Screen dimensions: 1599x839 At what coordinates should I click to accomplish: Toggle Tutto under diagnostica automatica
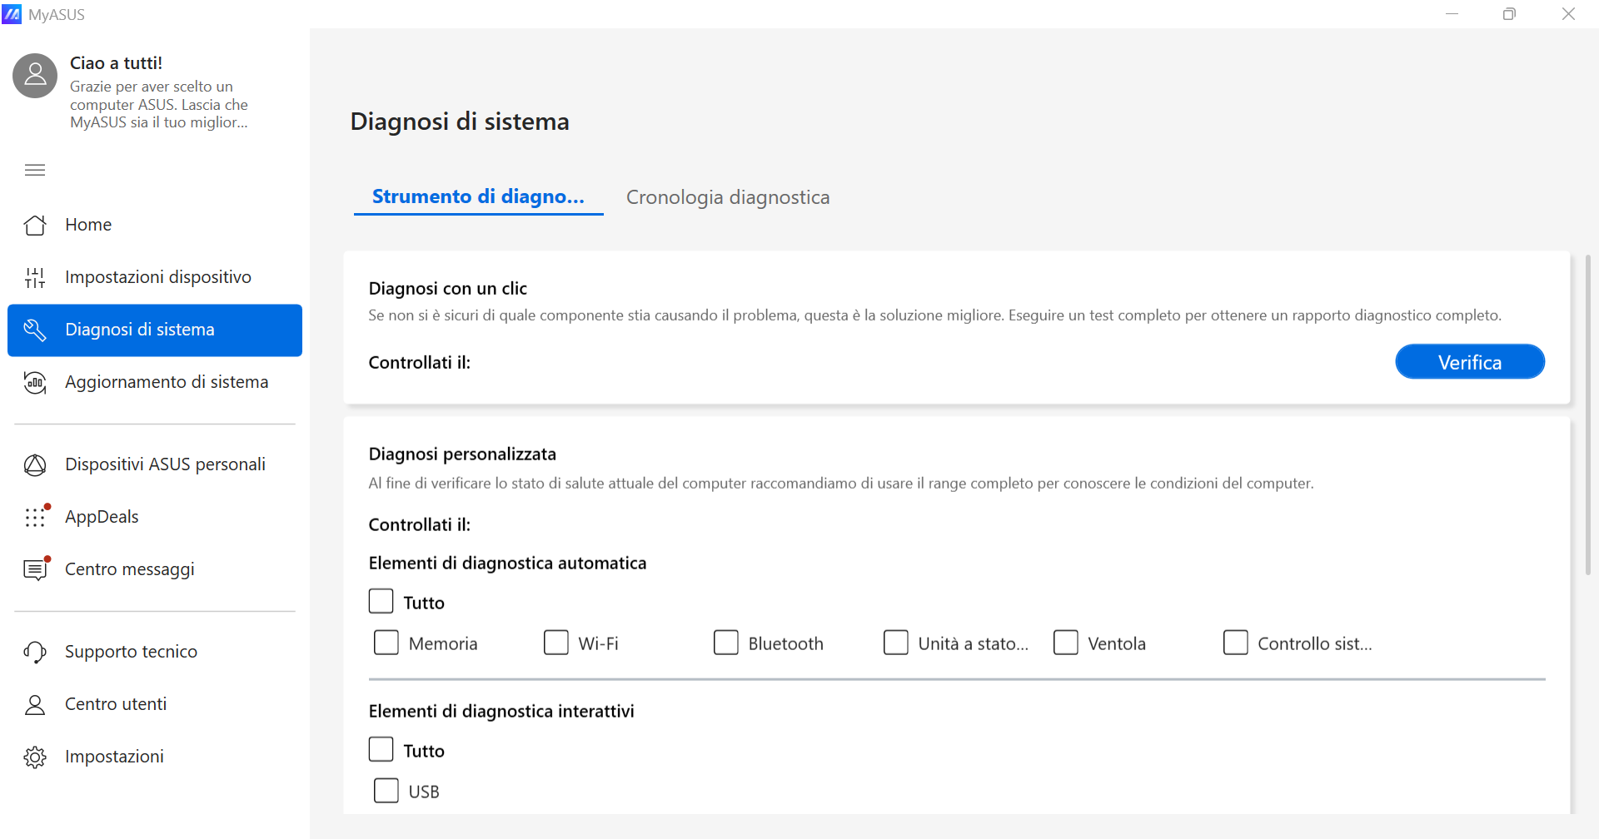coord(381,601)
